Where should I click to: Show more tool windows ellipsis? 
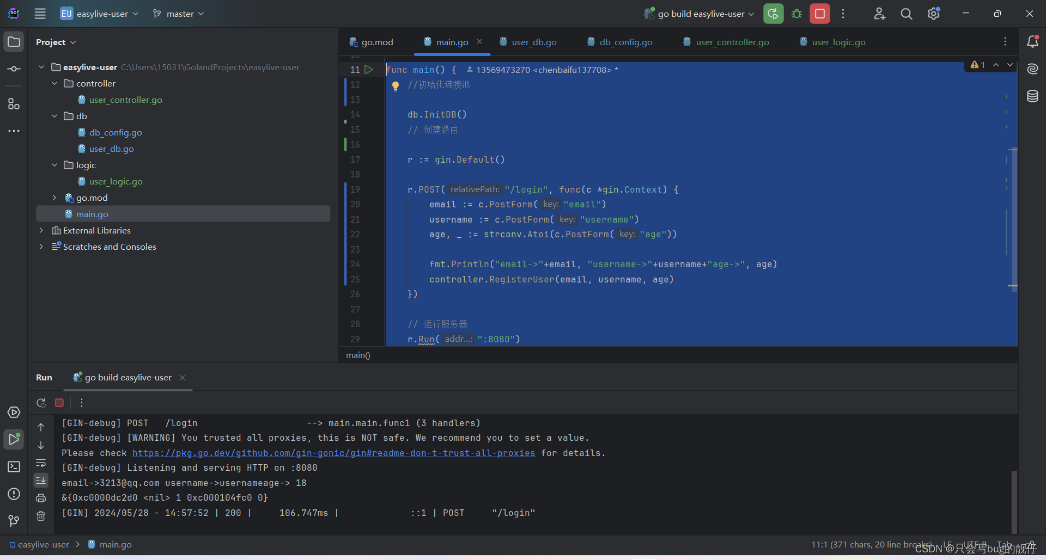coord(14,131)
